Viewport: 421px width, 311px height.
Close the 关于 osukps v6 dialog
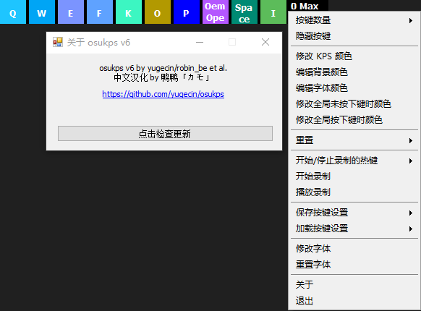point(265,42)
